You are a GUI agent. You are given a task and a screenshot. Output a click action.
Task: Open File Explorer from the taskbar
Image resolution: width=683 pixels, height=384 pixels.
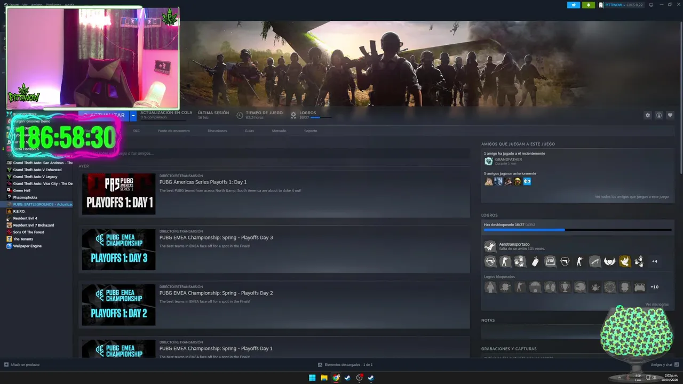pos(324,378)
